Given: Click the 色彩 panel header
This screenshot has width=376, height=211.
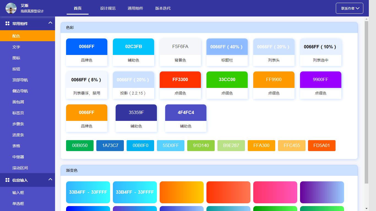Looking at the screenshot, I should tap(209, 27).
